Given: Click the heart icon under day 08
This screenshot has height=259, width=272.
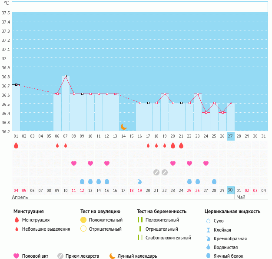Looking at the screenshot, I should tap(74, 163).
